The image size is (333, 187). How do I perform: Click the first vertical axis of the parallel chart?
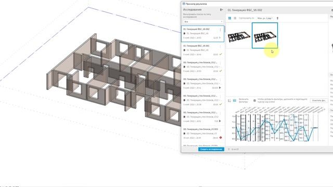pyautogui.click(x=236, y=128)
